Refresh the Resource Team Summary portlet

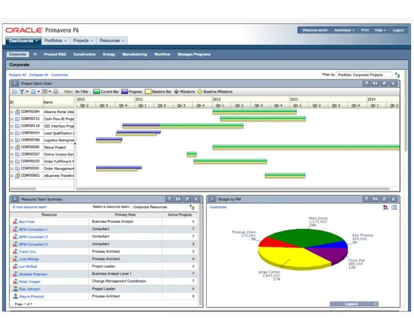click(178, 199)
